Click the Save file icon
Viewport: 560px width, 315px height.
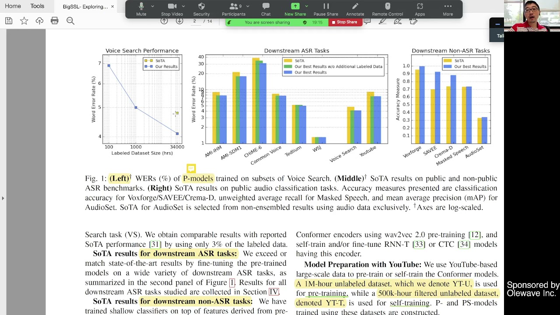9,21
